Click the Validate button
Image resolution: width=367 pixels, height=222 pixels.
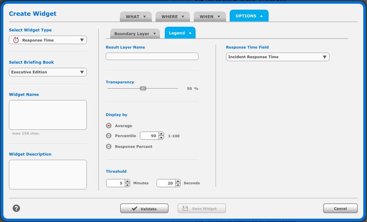[144, 209]
